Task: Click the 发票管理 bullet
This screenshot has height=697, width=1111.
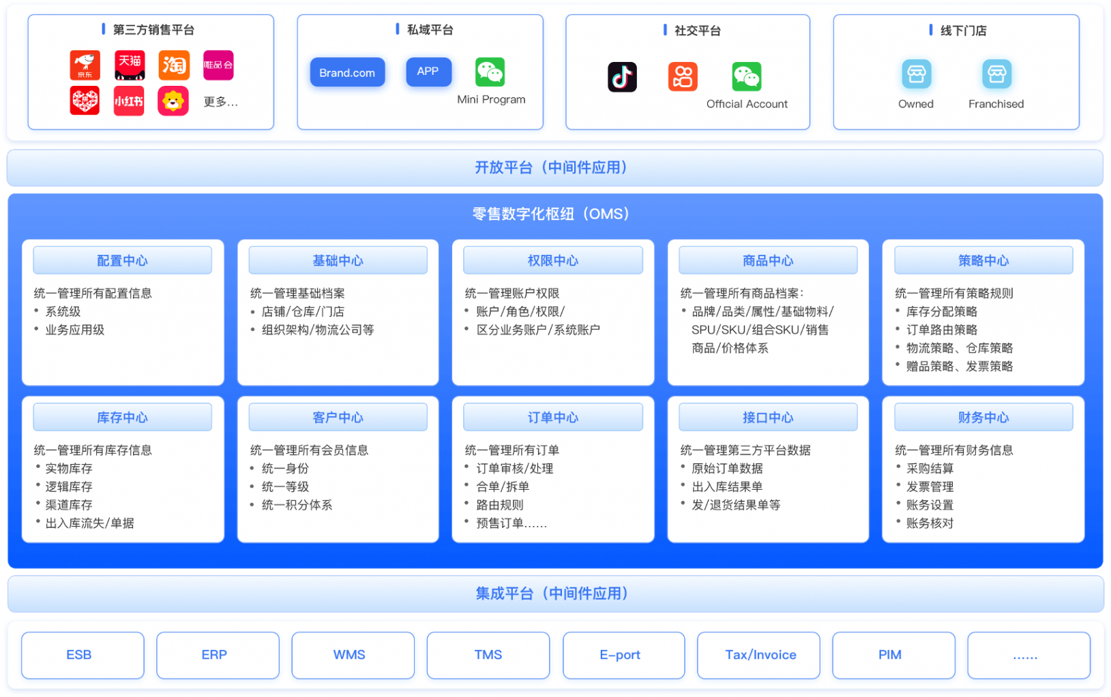Action: tap(930, 486)
